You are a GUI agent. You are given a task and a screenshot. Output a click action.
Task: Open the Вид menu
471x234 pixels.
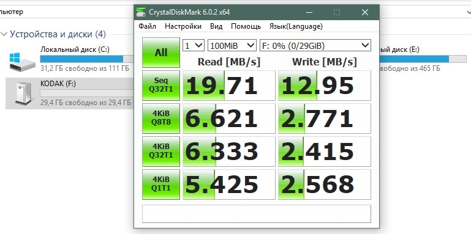216,26
